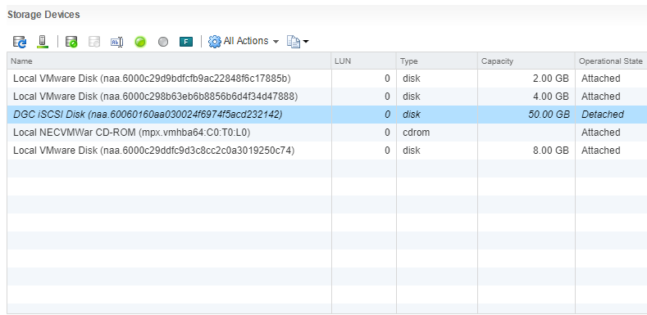Turn off the locator LED grey icon
647x315 pixels.
click(x=163, y=42)
